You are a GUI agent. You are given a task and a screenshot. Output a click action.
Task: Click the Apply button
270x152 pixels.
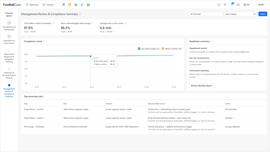coord(263,14)
